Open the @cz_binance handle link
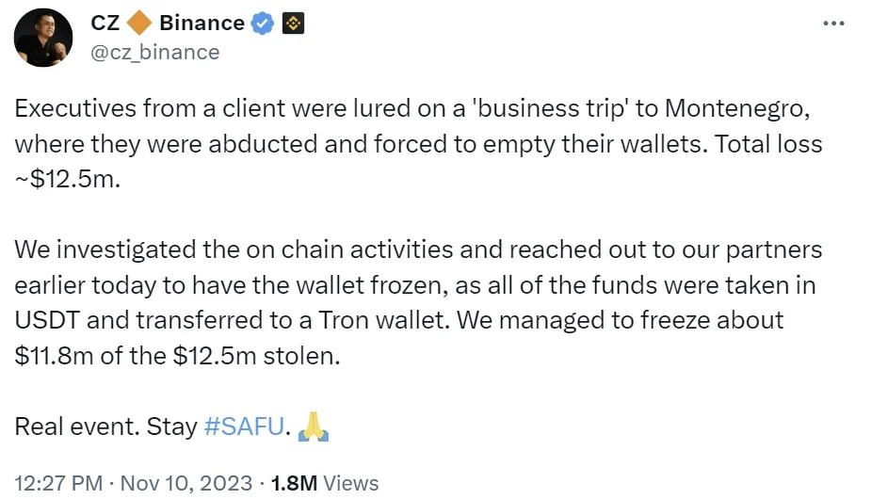The width and height of the screenshot is (871, 499). tap(154, 52)
